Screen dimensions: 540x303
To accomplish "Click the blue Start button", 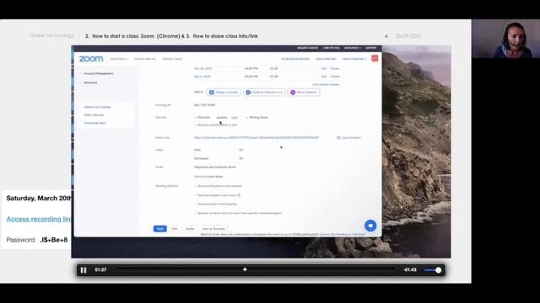I will click(x=159, y=229).
